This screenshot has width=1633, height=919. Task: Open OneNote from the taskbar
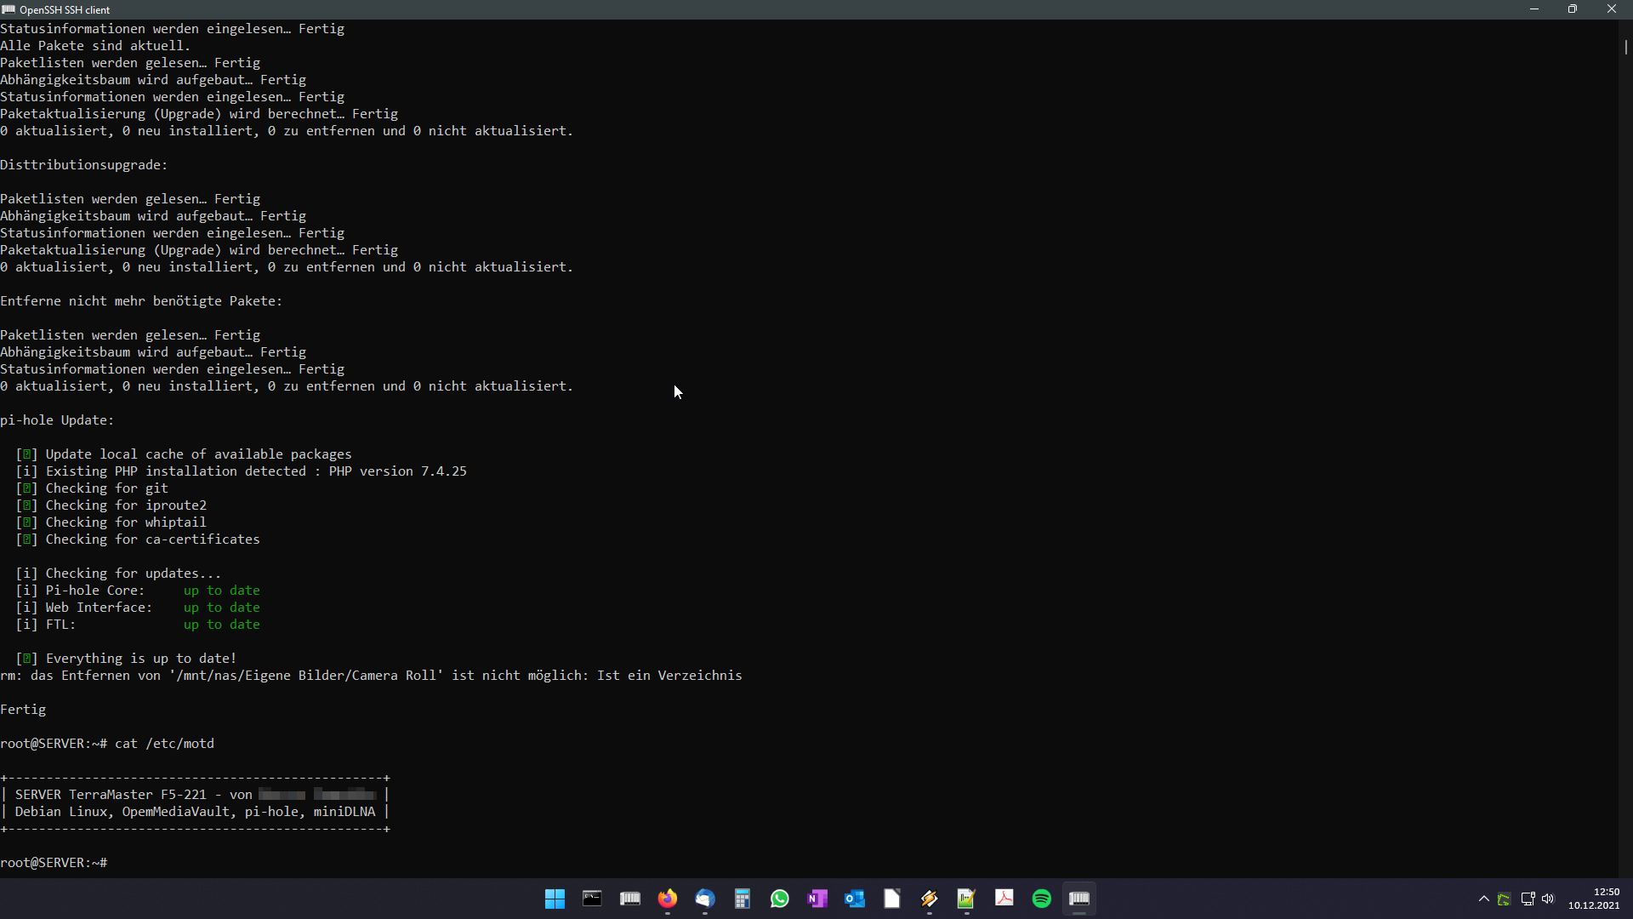[x=817, y=899]
